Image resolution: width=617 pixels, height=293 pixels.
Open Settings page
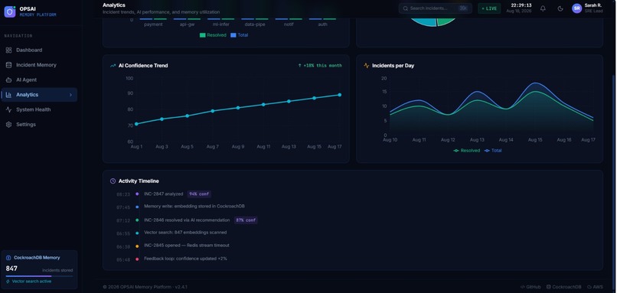[x=39, y=125]
